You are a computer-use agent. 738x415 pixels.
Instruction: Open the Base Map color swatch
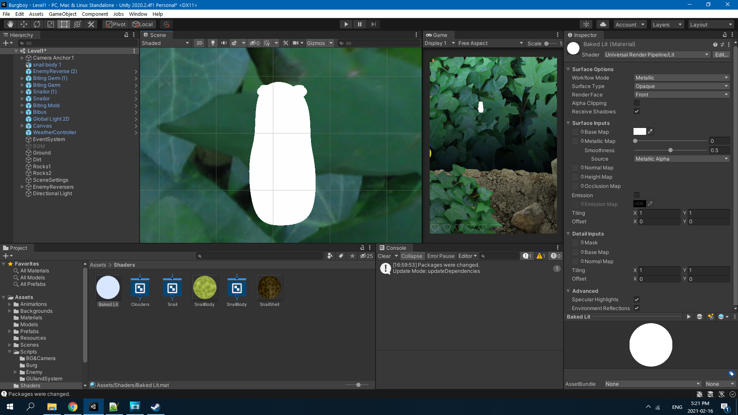tap(639, 131)
